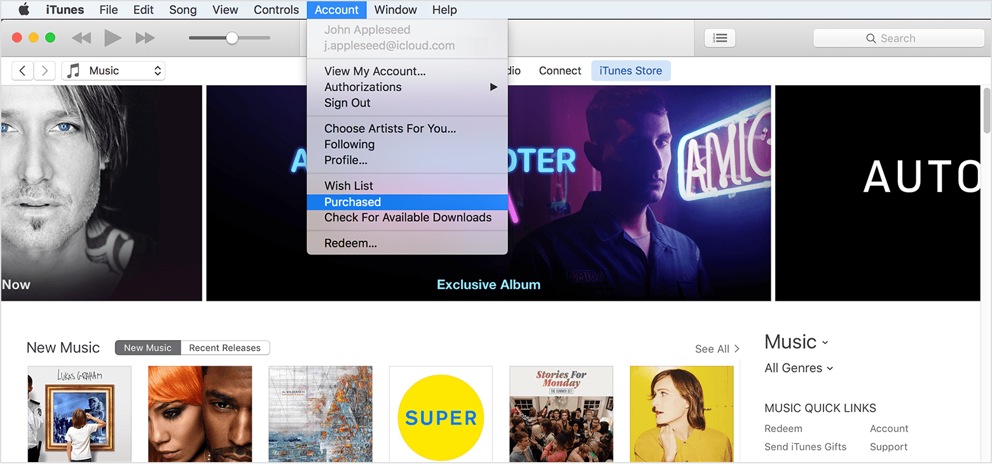Click in the Search field
992x464 pixels.
[x=898, y=38]
